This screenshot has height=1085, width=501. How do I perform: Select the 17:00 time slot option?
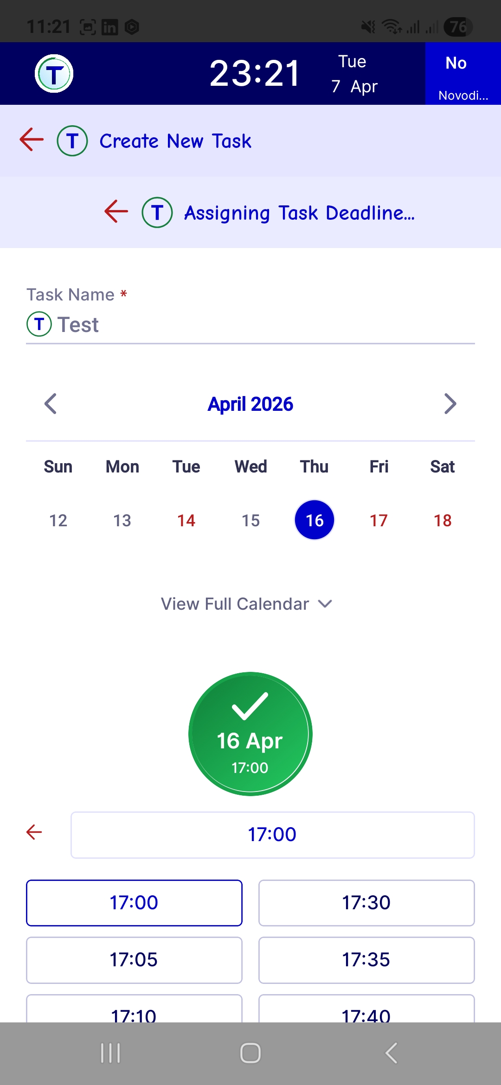[x=134, y=903]
